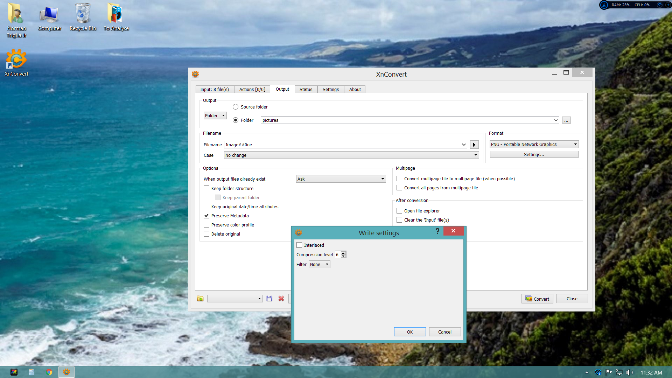Click the Chrome icon on the taskbar
Screen dimensions: 672x378
click(49, 372)
